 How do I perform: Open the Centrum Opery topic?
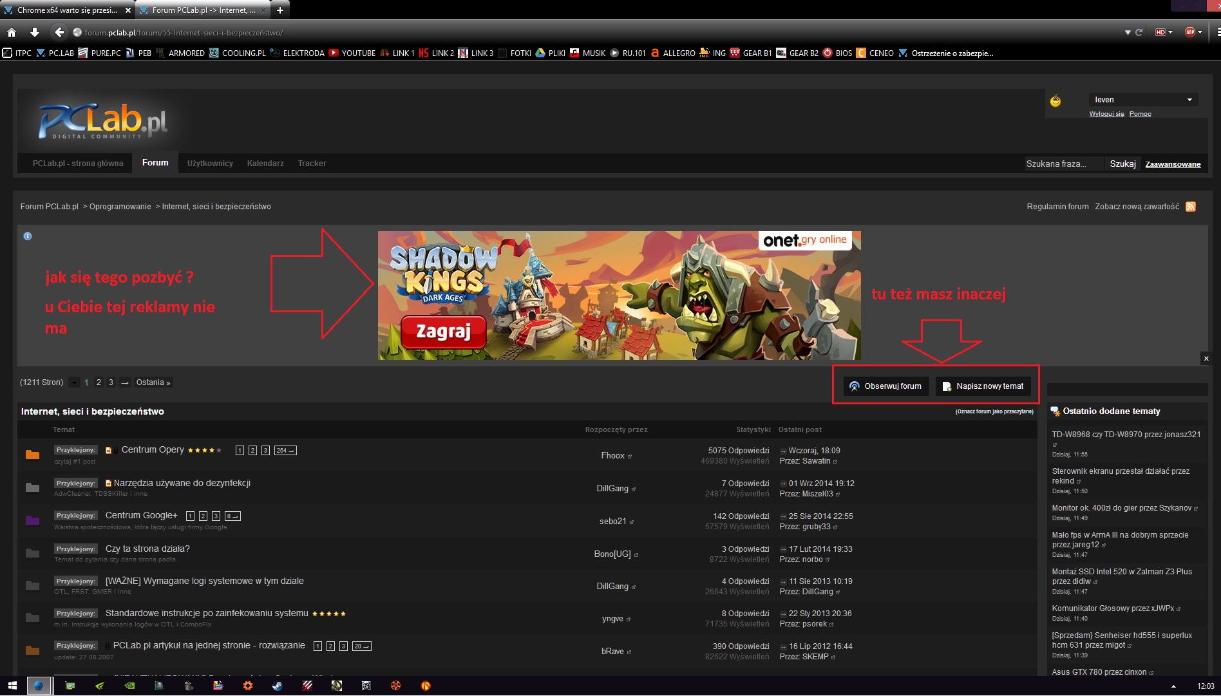click(x=153, y=449)
